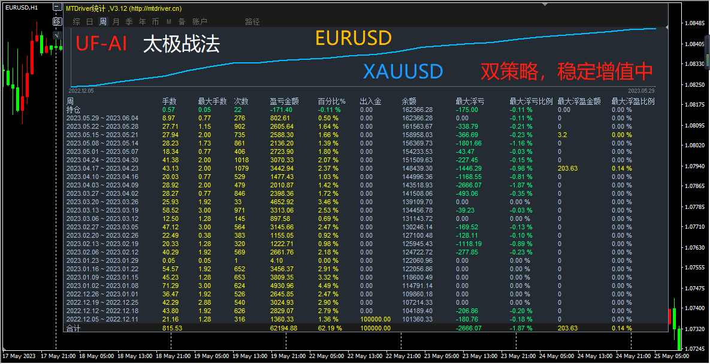Image resolution: width=710 pixels, height=364 pixels.
Task: Open the 季 quarterly tab
Action: tap(129, 21)
